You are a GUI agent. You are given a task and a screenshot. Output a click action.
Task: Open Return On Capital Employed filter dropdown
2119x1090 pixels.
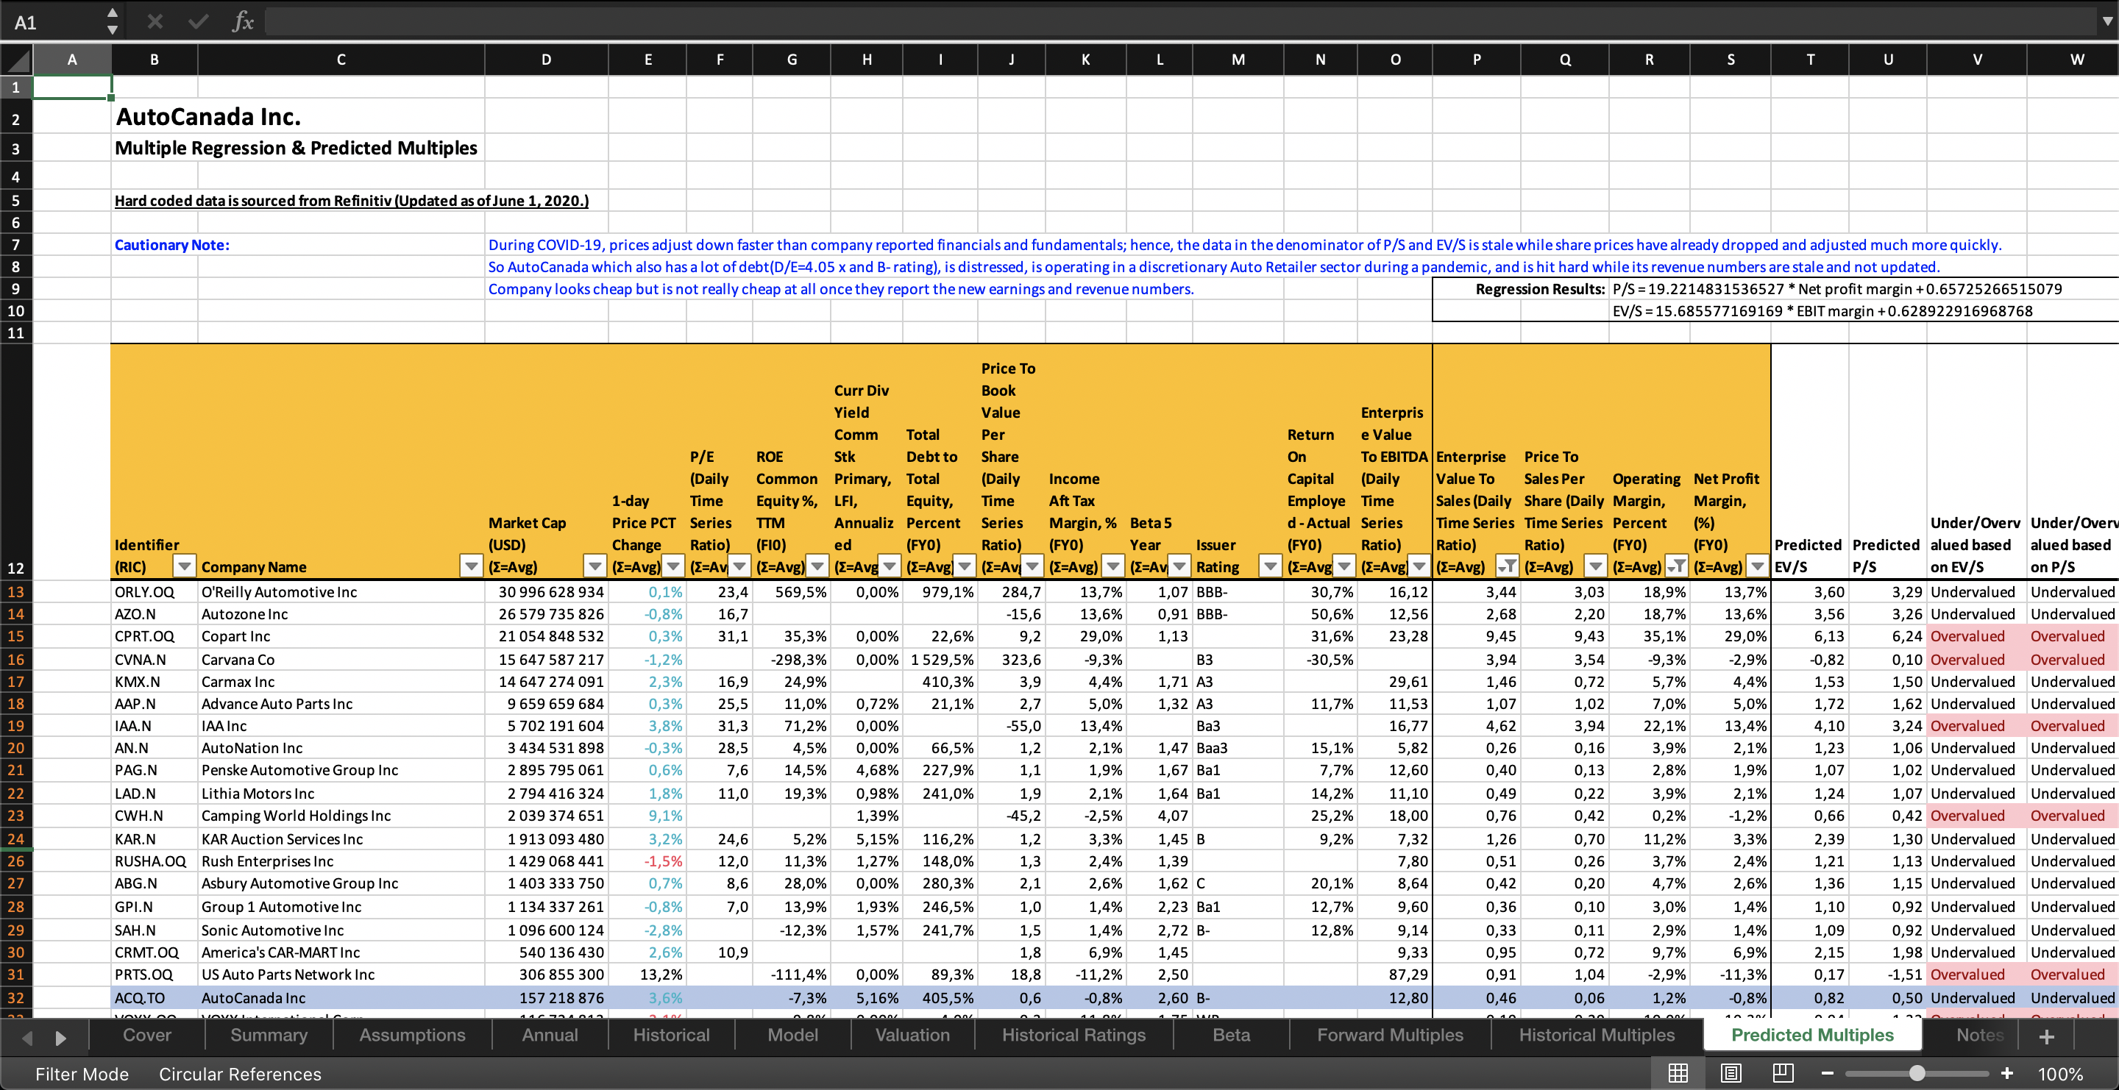pos(1344,566)
